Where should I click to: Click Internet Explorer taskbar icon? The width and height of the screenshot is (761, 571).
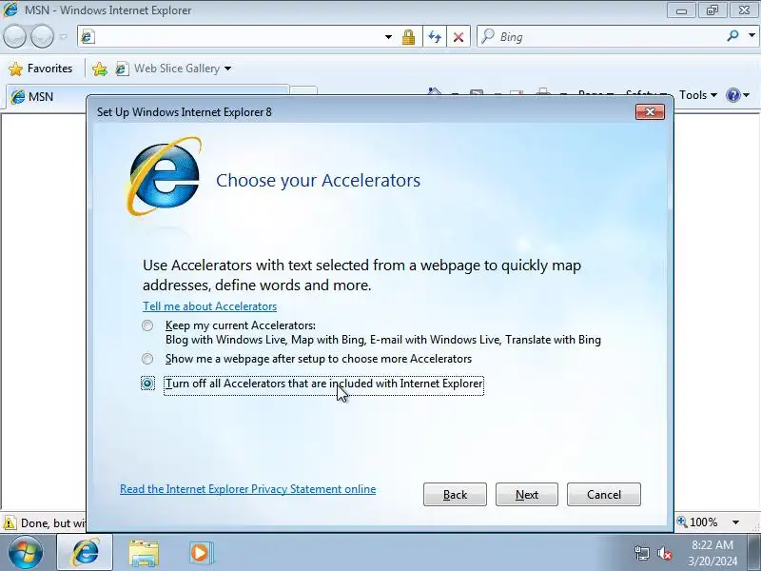point(85,553)
